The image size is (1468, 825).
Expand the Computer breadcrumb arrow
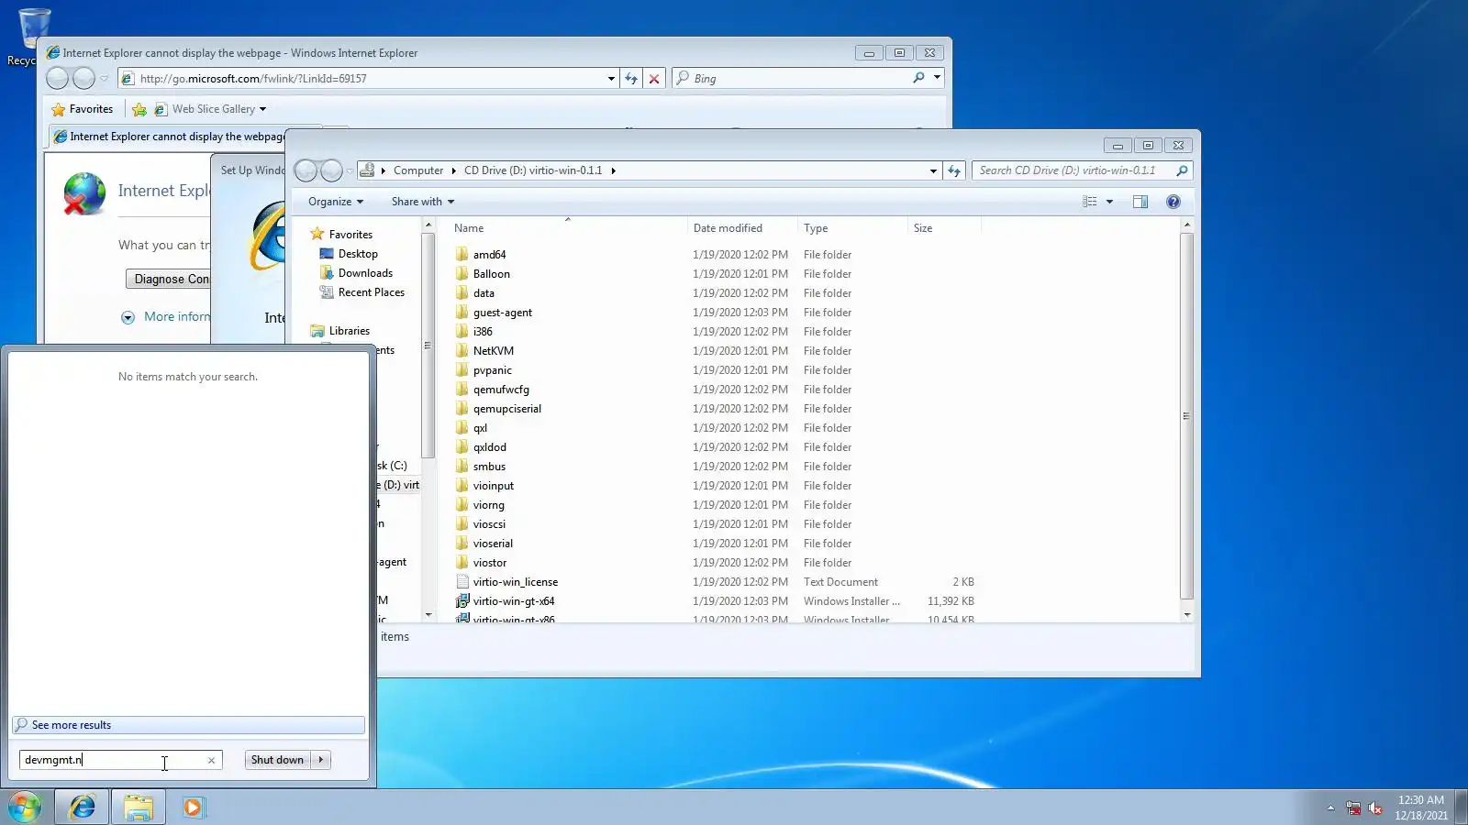click(453, 170)
